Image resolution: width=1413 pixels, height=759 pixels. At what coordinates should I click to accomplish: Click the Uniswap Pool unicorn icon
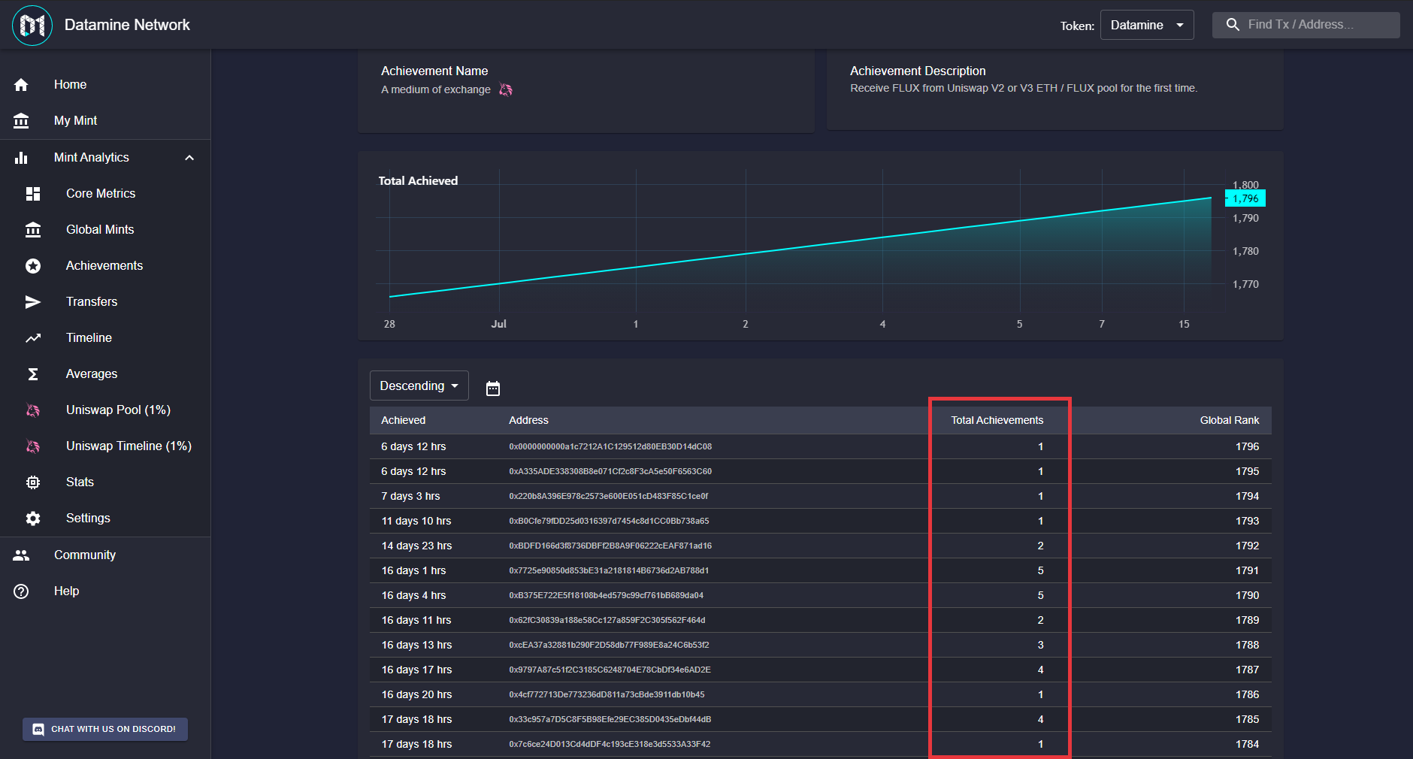(x=33, y=410)
